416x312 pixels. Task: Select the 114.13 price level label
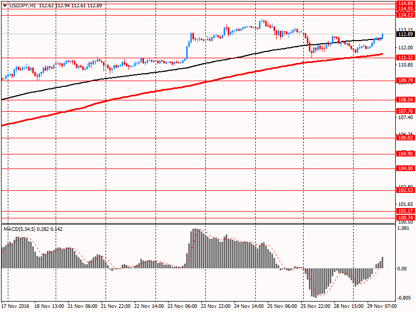(x=406, y=15)
